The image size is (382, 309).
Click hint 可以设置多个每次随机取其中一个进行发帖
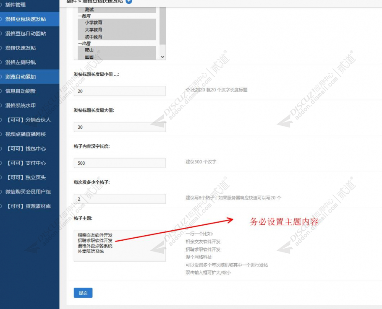click(x=227, y=265)
